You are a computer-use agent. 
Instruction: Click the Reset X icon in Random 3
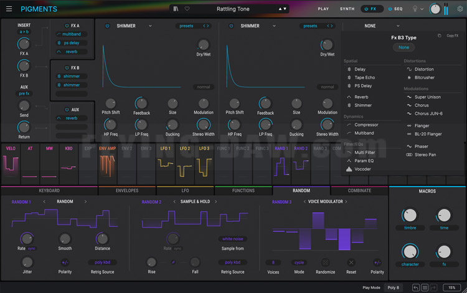[351, 262]
